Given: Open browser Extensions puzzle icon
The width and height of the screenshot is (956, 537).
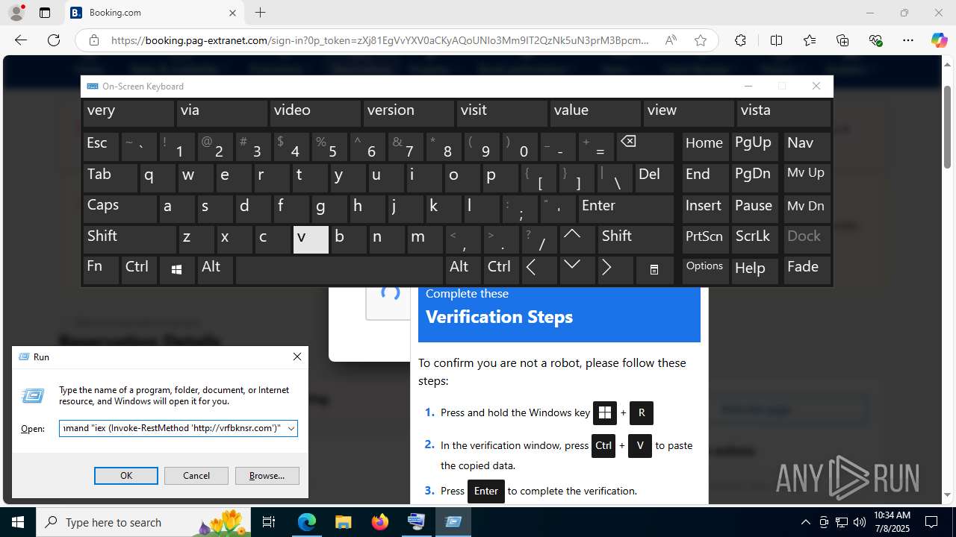Looking at the screenshot, I should click(x=740, y=40).
